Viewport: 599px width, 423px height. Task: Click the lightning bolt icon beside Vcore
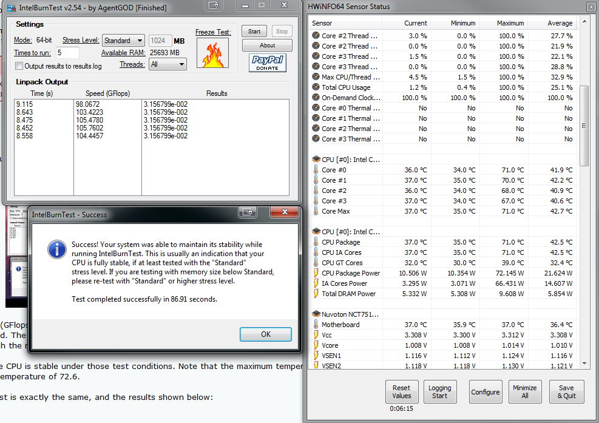(316, 345)
